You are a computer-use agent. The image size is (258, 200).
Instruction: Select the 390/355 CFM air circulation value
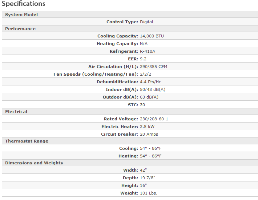click(153, 67)
